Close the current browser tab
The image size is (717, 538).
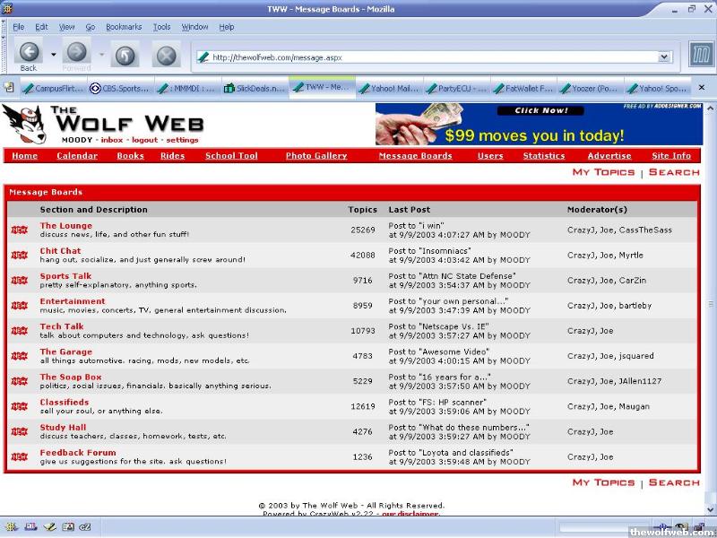click(x=701, y=88)
